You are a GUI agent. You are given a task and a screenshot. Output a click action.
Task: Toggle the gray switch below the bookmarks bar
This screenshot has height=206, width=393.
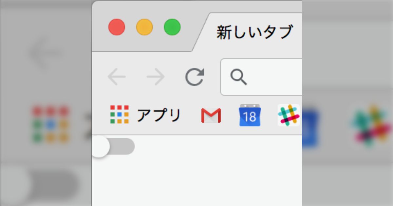tap(113, 146)
